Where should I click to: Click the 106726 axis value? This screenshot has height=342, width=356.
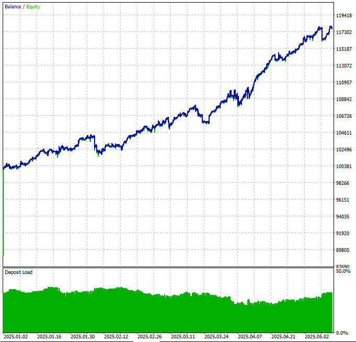(344, 116)
